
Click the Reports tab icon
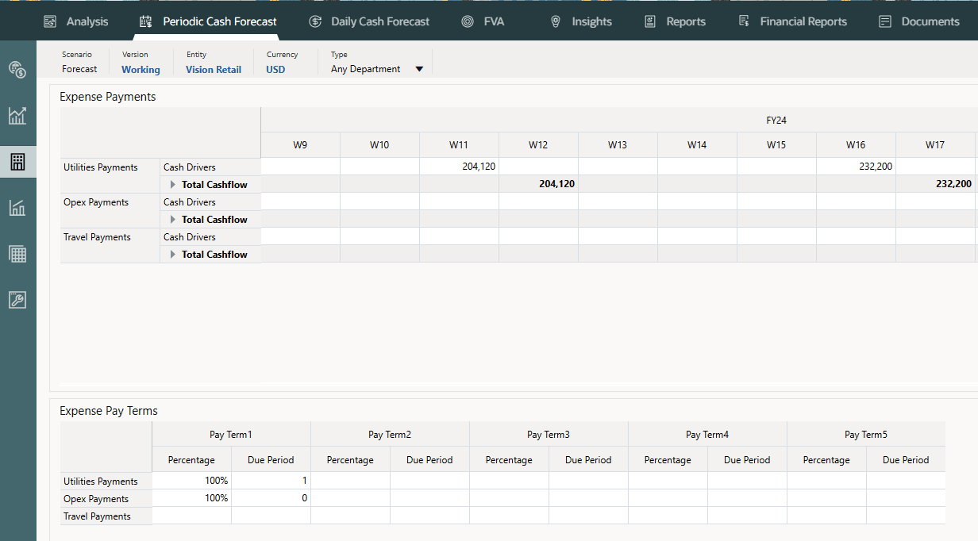coord(650,21)
